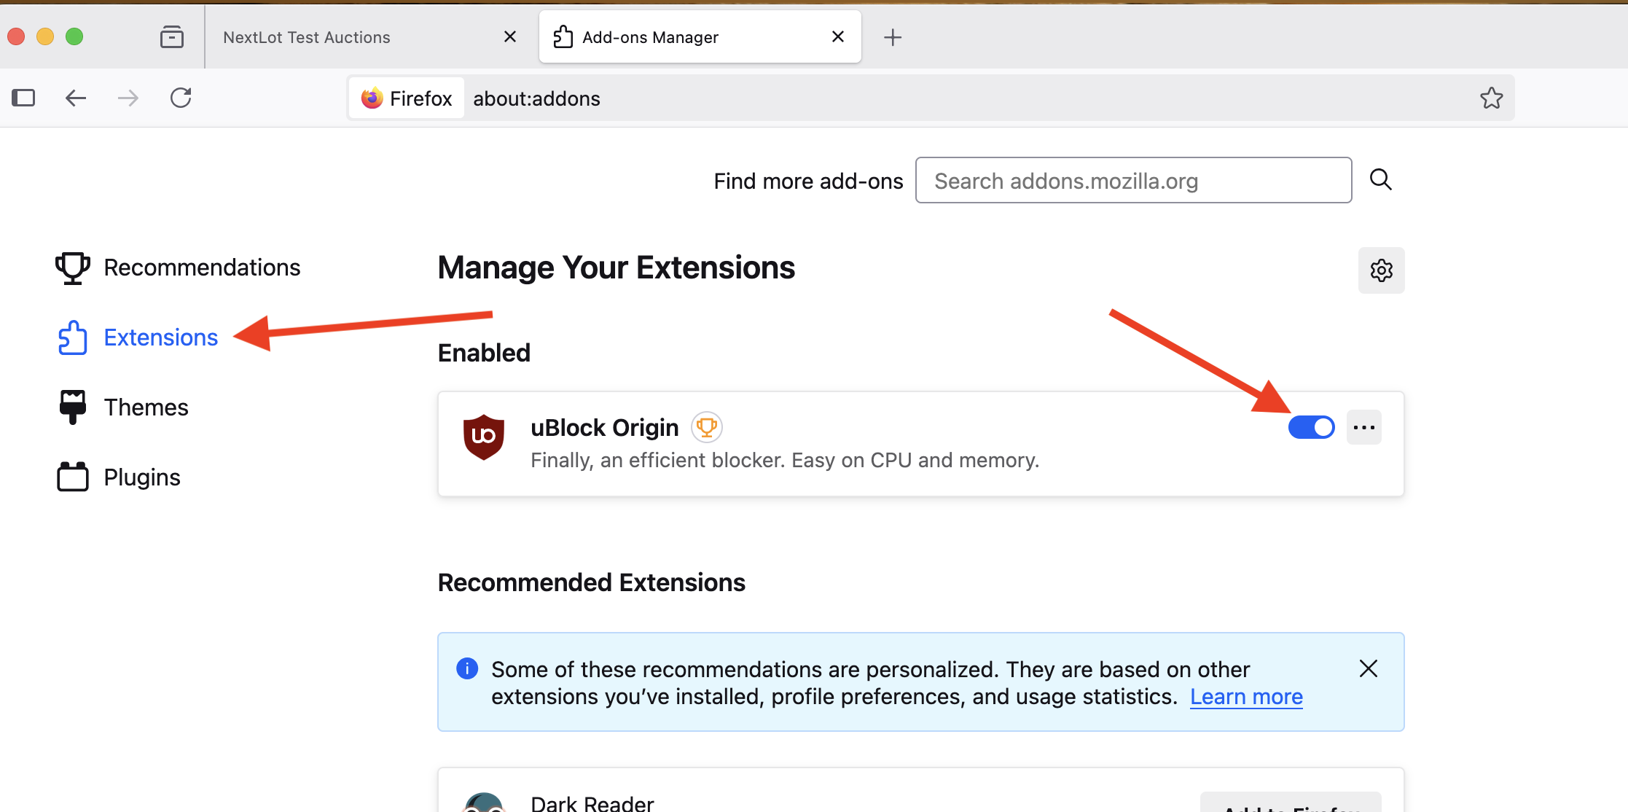Viewport: 1628px width, 812px height.
Task: Open uBlock Origin more options menu
Action: (x=1364, y=427)
